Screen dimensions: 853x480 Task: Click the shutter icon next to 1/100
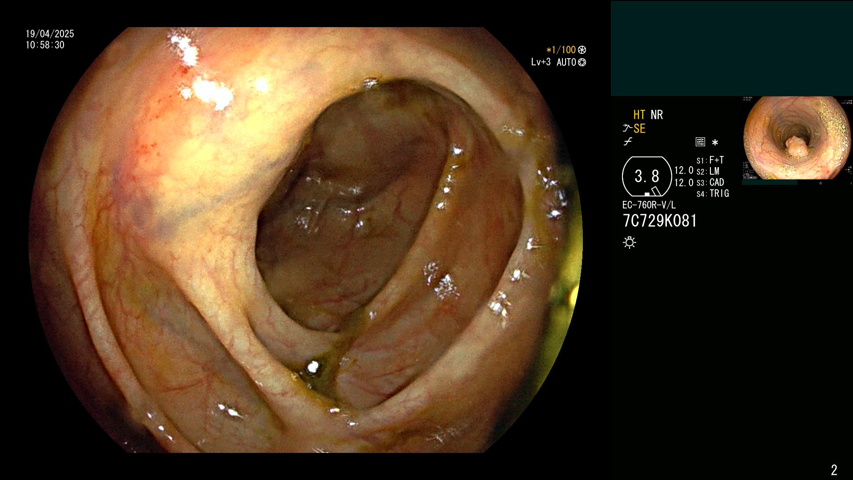pyautogui.click(x=582, y=50)
